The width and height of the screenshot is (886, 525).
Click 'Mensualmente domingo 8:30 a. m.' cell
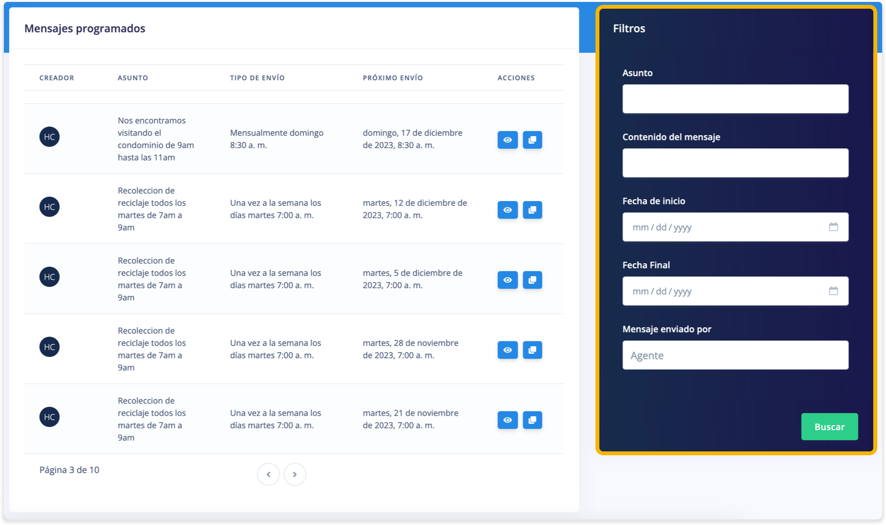pyautogui.click(x=277, y=139)
